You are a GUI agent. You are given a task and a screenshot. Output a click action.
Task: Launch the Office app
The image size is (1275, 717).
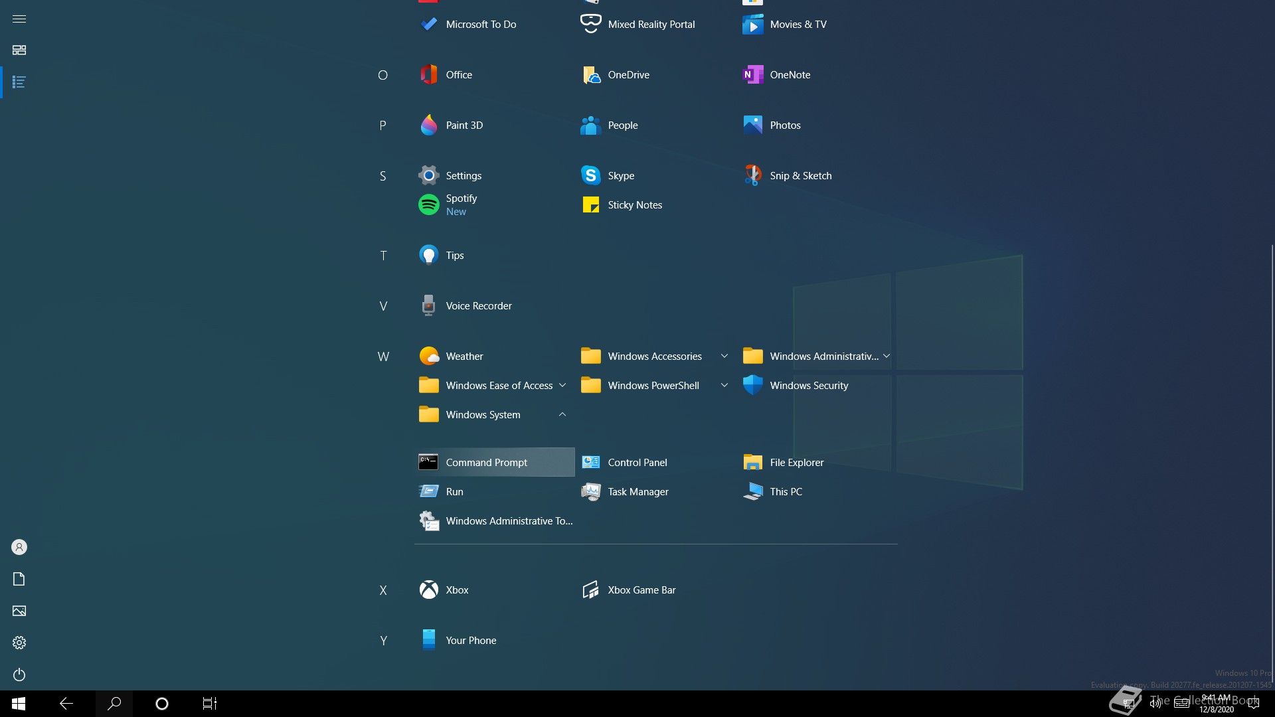coord(494,75)
